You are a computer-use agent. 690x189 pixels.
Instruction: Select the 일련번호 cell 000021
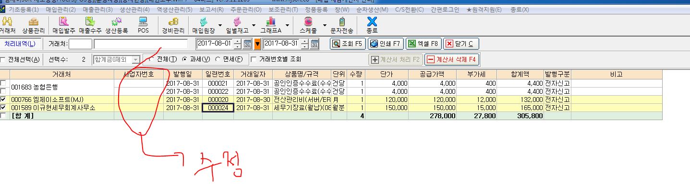(x=218, y=83)
